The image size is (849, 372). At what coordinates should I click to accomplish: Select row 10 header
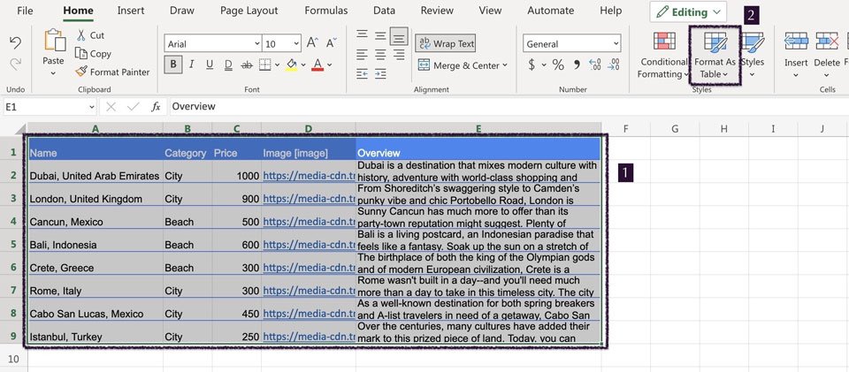(x=13, y=359)
